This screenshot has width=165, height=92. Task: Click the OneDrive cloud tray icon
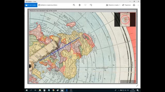(121, 90)
